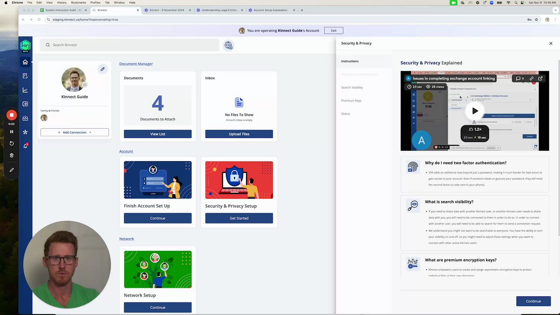
Task: Exit the impersonated Kinnect Guide account
Action: click(334, 31)
